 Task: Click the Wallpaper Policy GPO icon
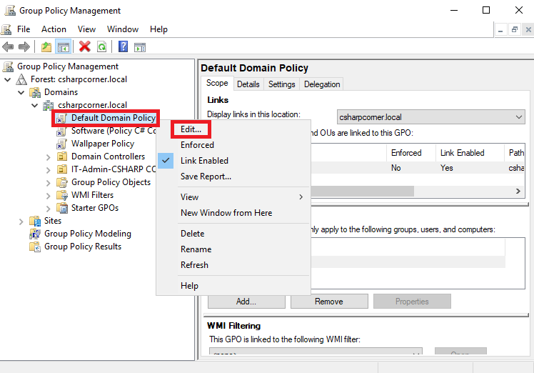61,144
